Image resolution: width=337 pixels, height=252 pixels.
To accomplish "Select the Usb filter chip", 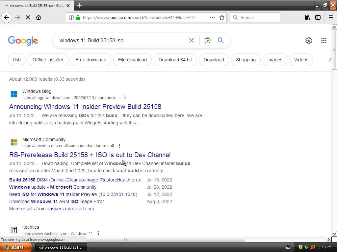I will click(x=17, y=60).
